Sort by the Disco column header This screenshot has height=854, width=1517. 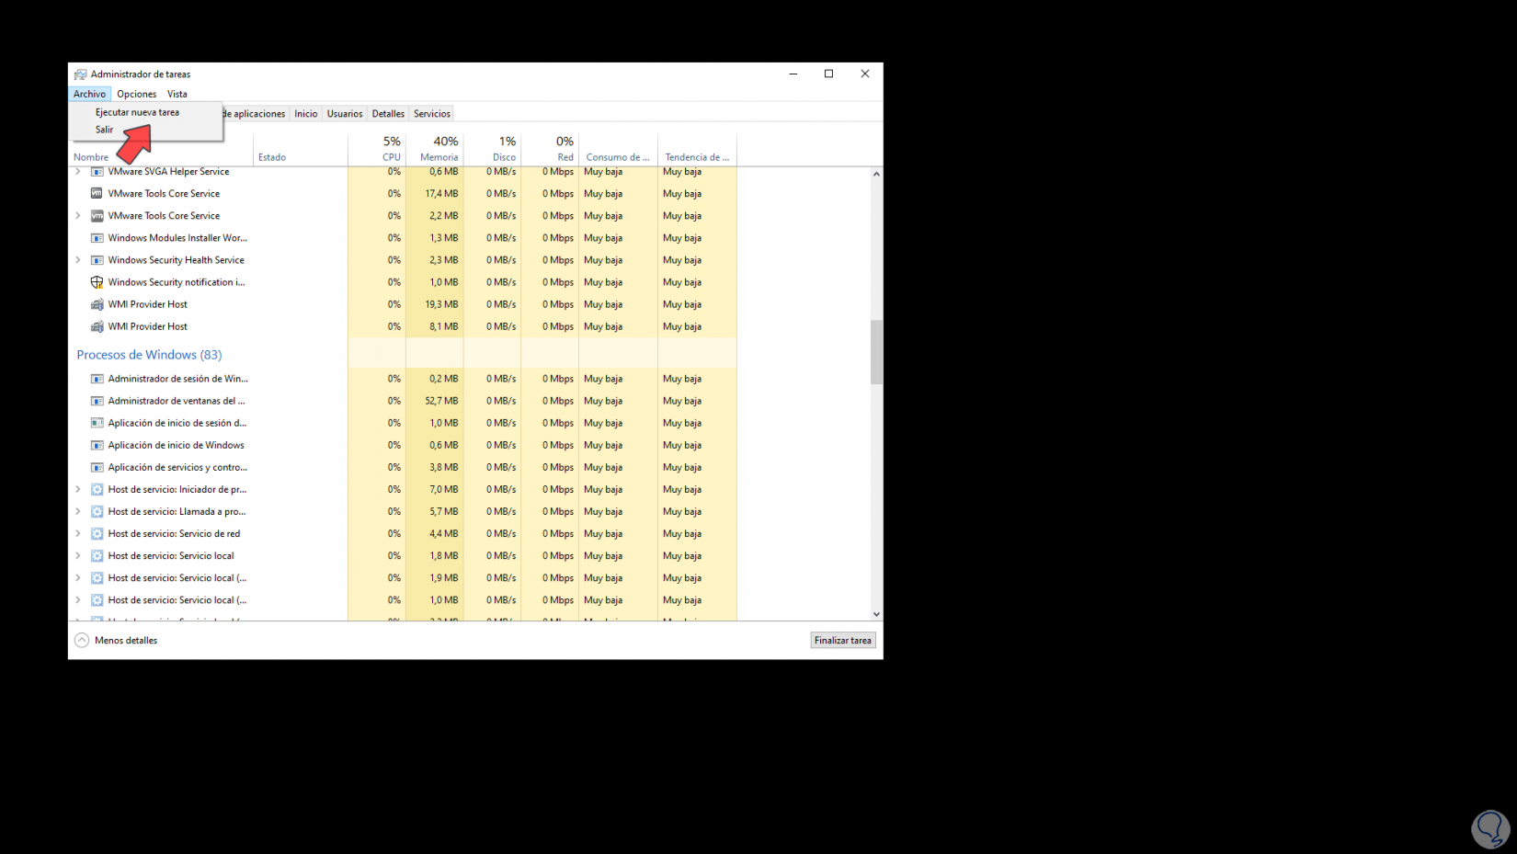point(492,149)
